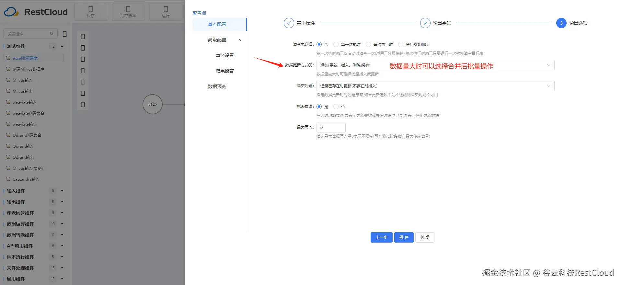Click the weaviate输出 component icon
Image resolution: width=622 pixels, height=285 pixels.
click(8, 124)
